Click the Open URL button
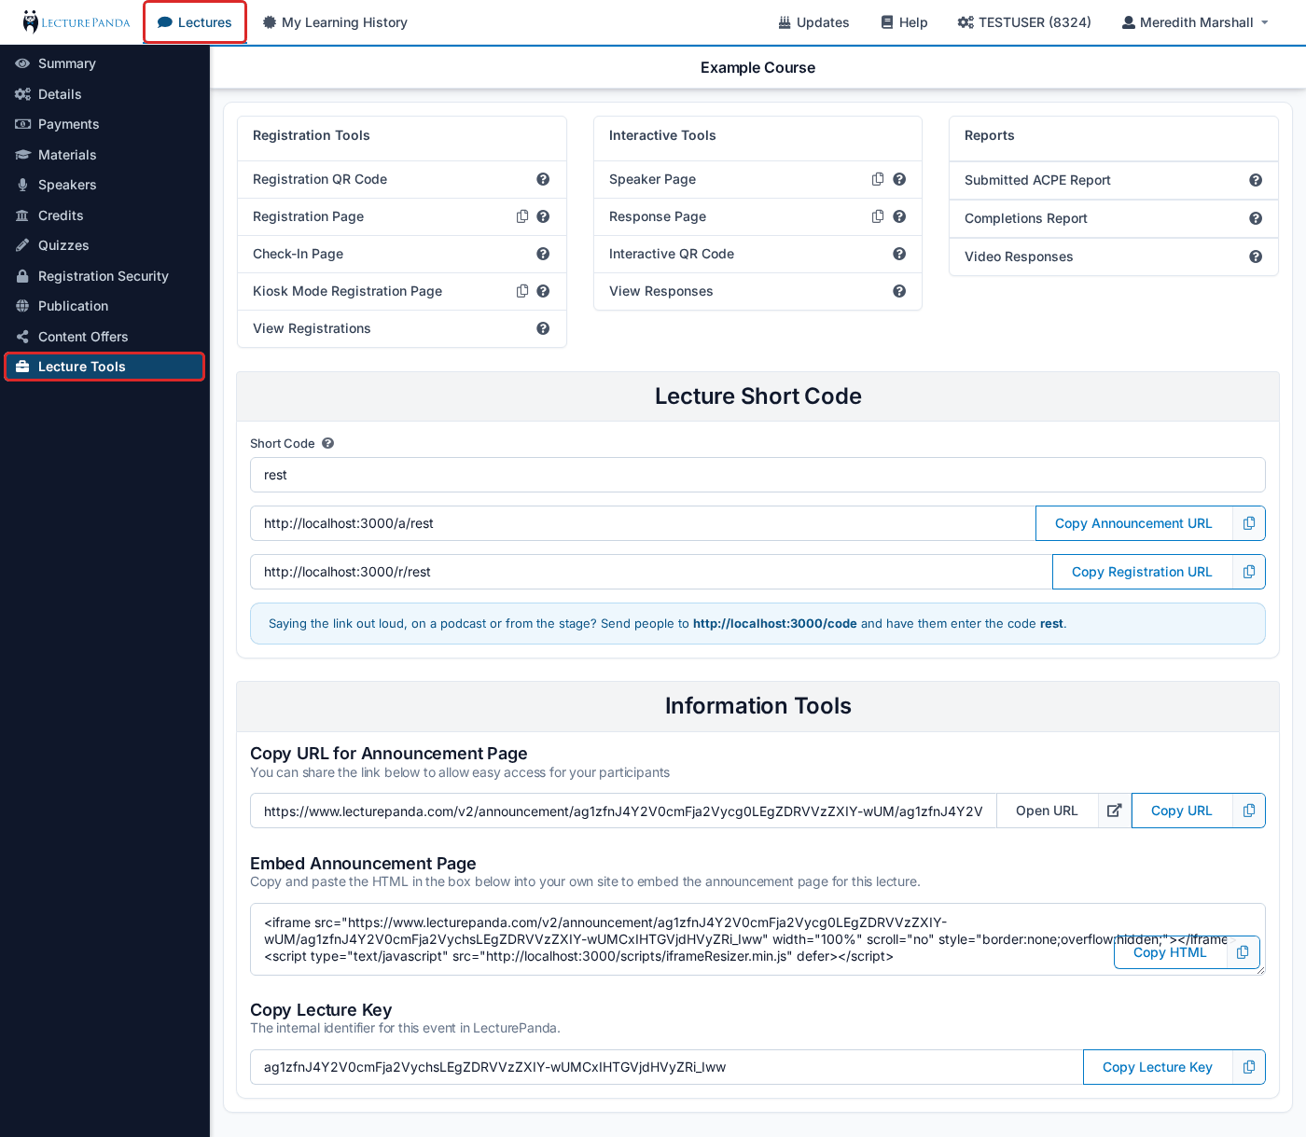 (x=1047, y=811)
